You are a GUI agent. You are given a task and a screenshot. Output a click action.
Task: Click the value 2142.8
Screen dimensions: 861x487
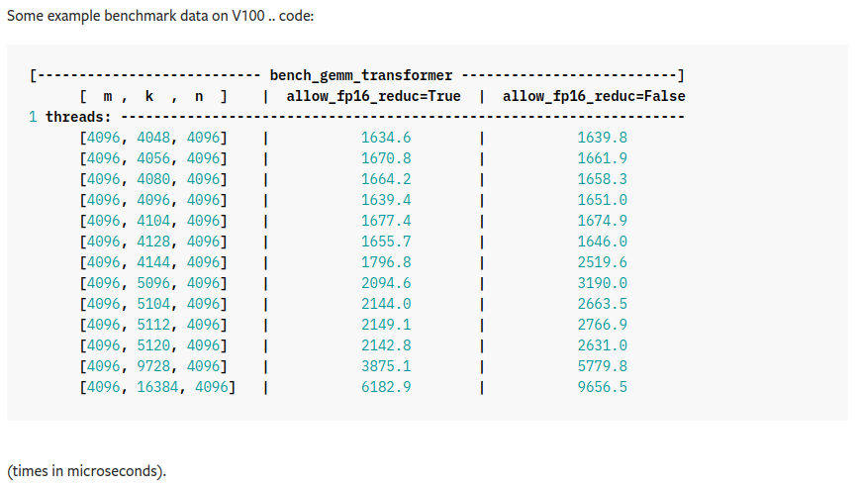(x=386, y=346)
